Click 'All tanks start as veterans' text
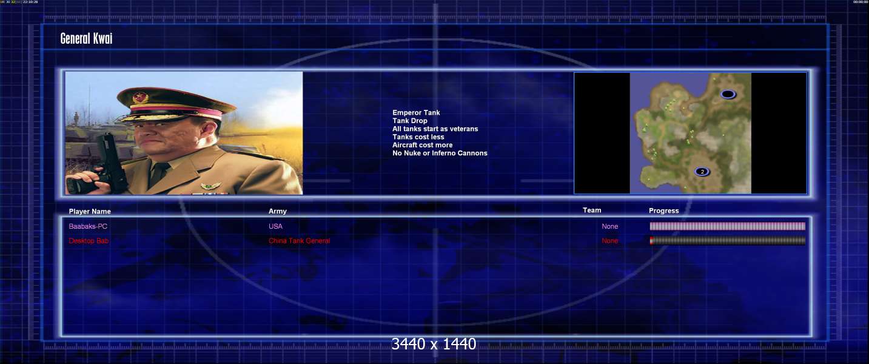 [x=435, y=129]
